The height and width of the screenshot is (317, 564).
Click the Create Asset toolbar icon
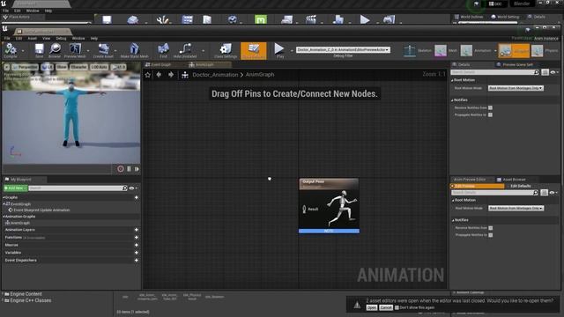pos(103,49)
